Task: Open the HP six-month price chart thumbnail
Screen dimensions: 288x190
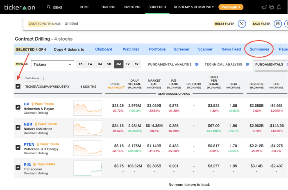Action: (x=88, y=108)
